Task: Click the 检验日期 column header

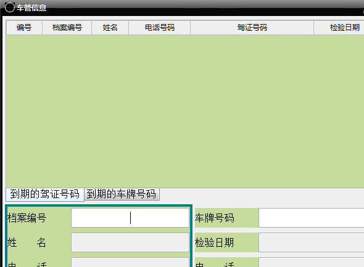Action: click(339, 28)
